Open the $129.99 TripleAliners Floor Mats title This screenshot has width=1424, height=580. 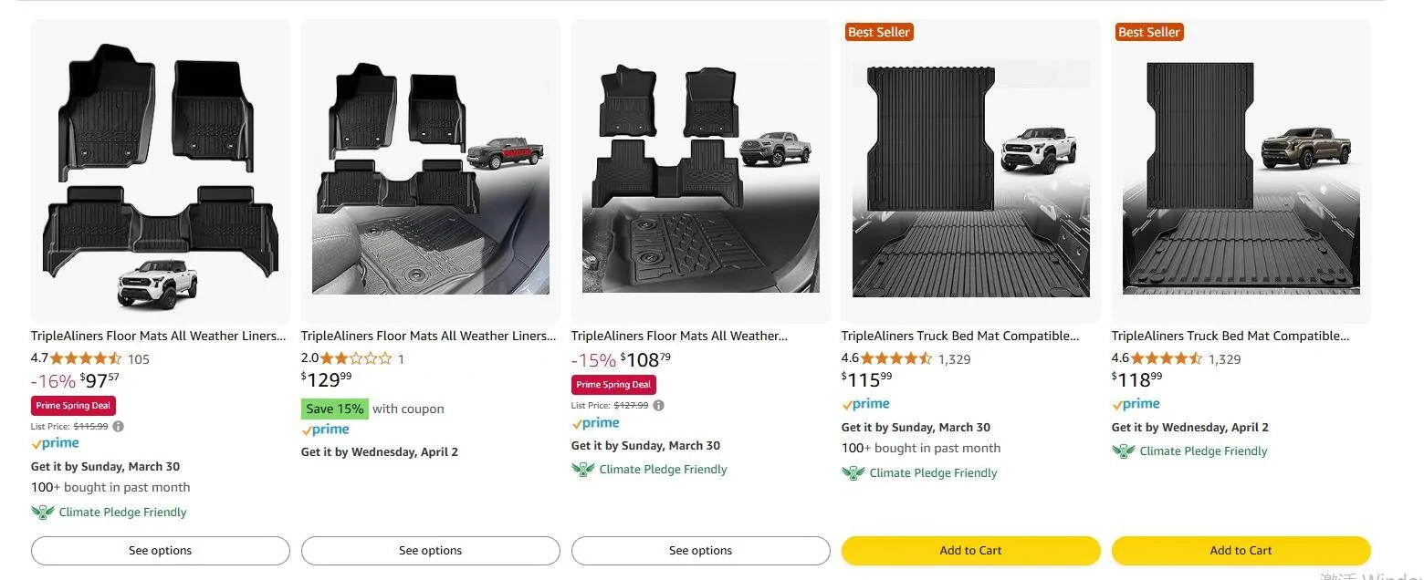428,336
